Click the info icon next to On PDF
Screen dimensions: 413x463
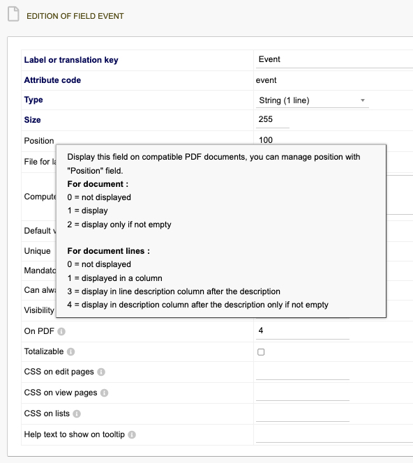(61, 332)
